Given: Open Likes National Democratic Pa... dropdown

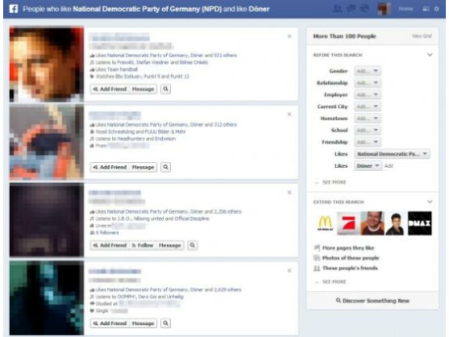Looking at the screenshot, I should click(392, 154).
